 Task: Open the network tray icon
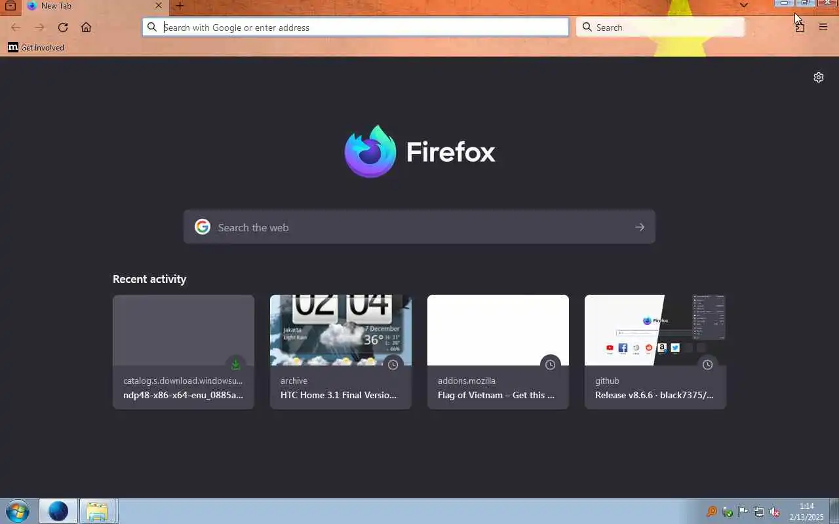(x=758, y=512)
